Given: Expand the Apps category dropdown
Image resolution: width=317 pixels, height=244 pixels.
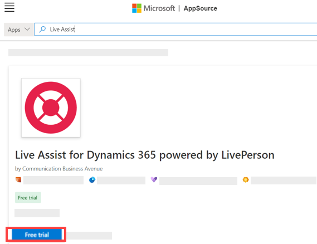Looking at the screenshot, I should 19,30.
